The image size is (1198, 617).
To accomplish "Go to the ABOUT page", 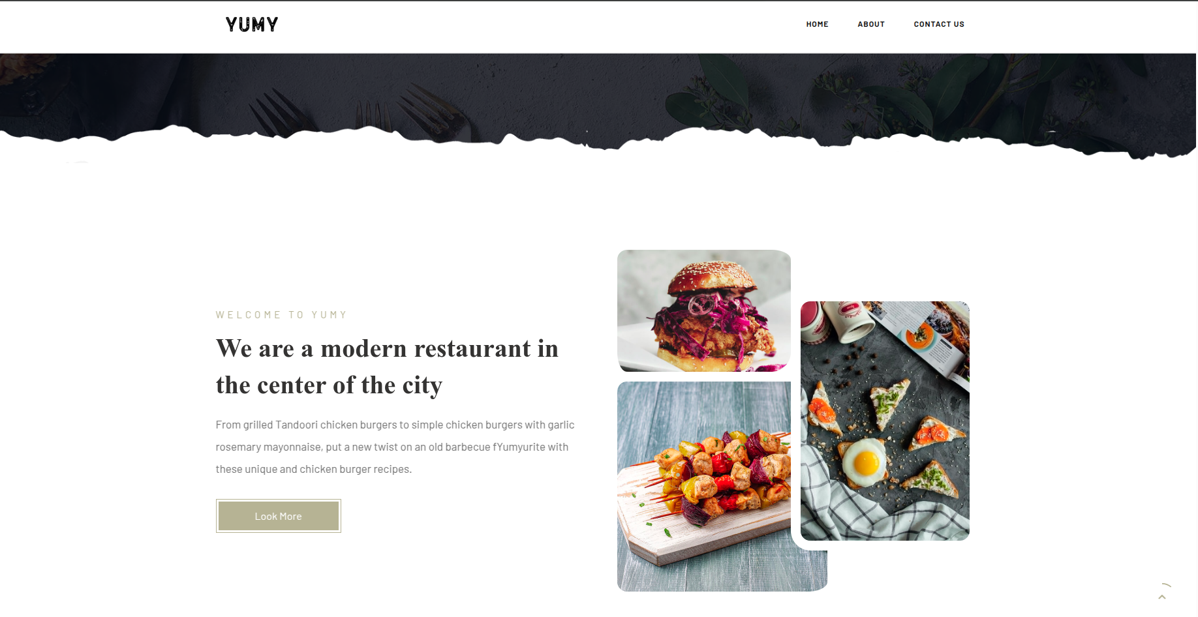I will pyautogui.click(x=871, y=24).
